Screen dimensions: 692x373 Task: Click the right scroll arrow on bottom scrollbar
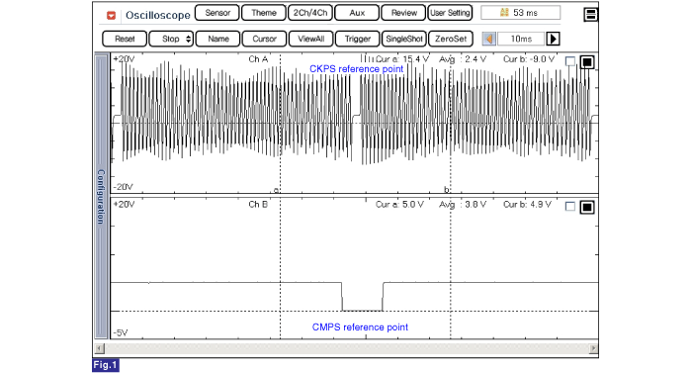click(x=593, y=348)
